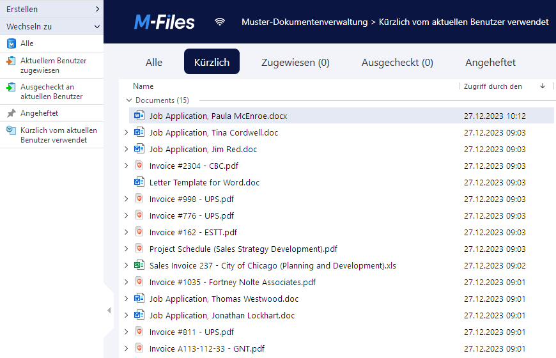Expand the Project Schedule pdf row
Viewport: 556px width, 358px height.
[x=127, y=249]
